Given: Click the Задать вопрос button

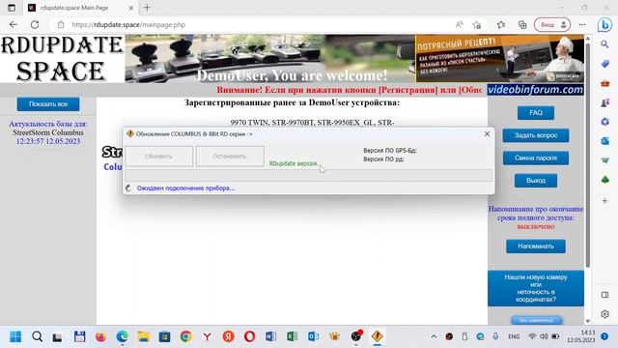Looking at the screenshot, I should click(x=536, y=135).
